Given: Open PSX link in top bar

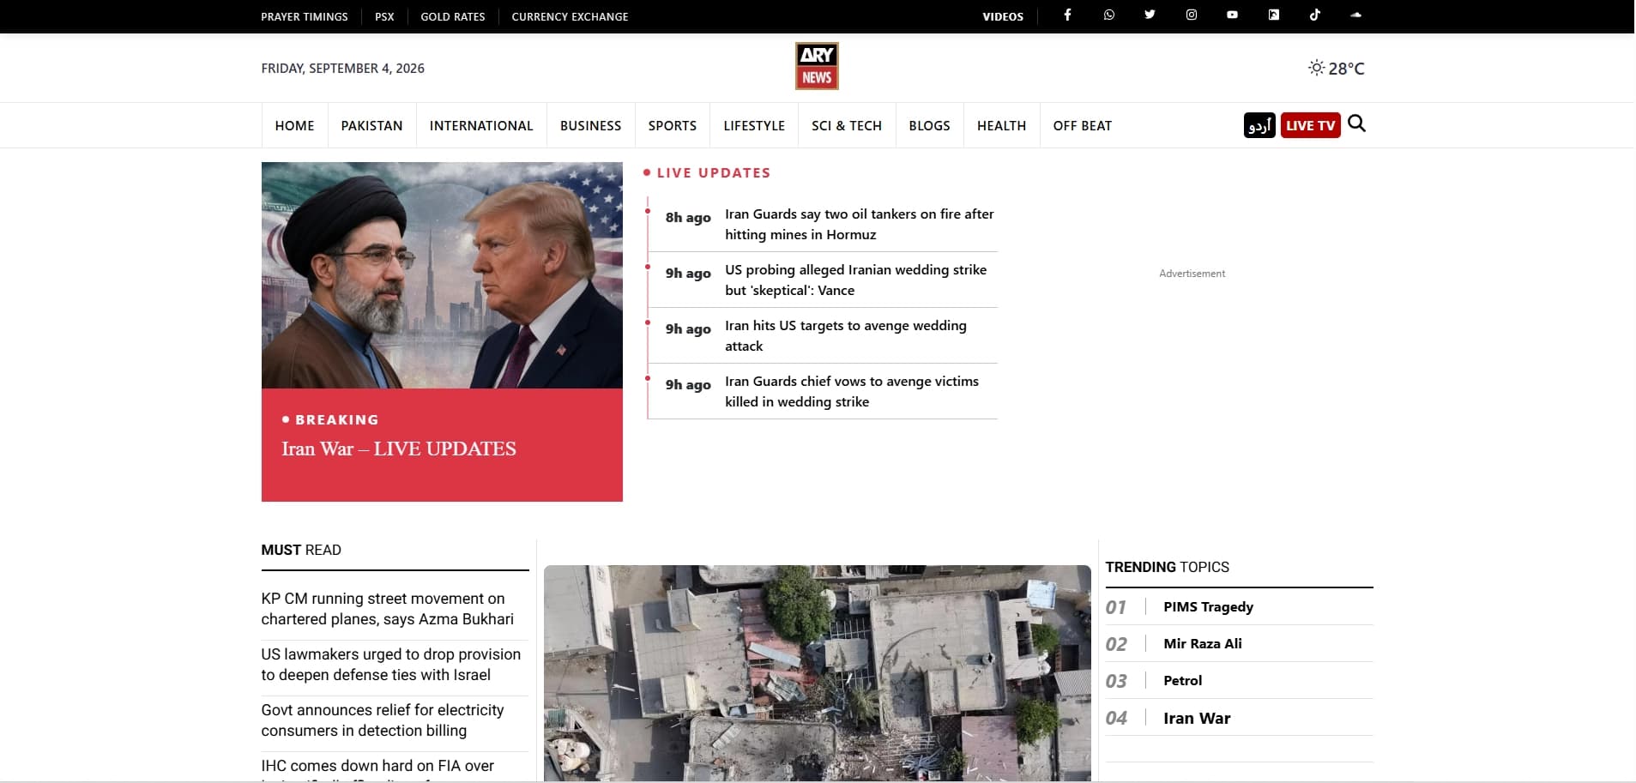Looking at the screenshot, I should tap(384, 16).
